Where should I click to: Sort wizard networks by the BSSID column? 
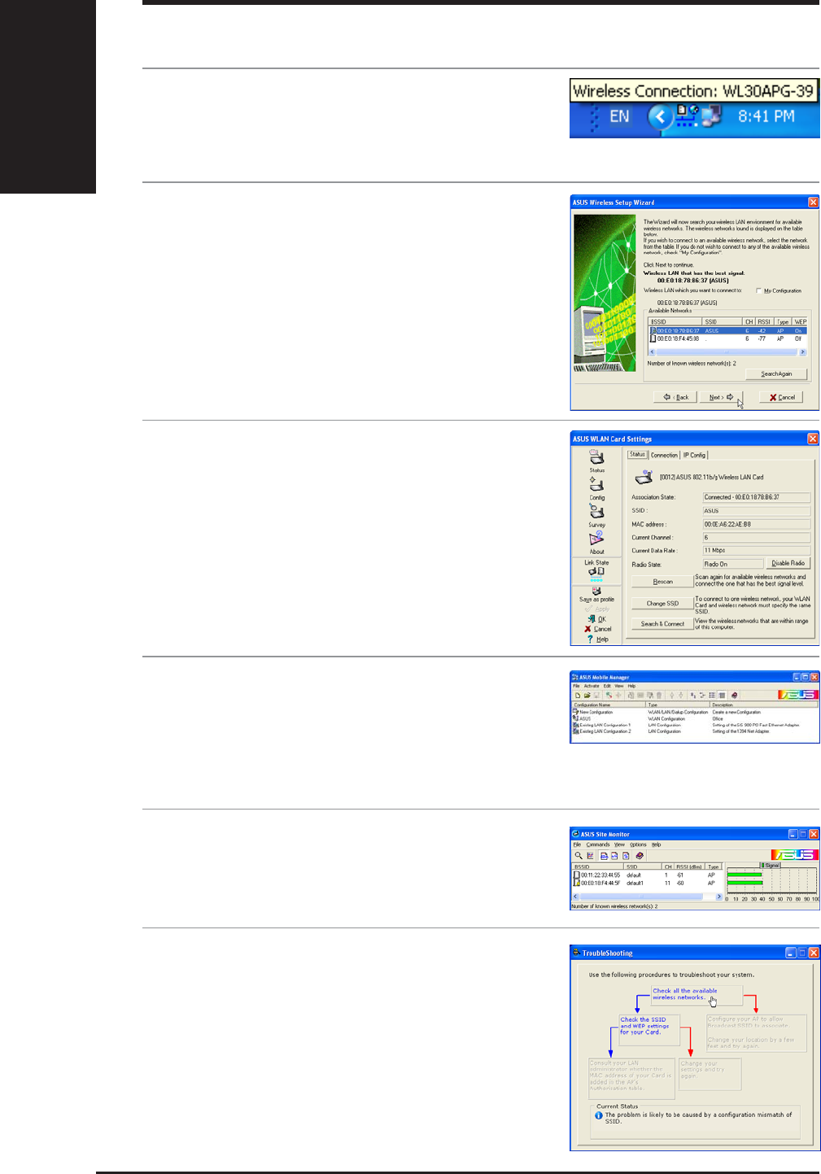[675, 322]
